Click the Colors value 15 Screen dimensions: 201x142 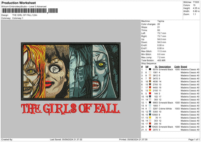point(194,5)
